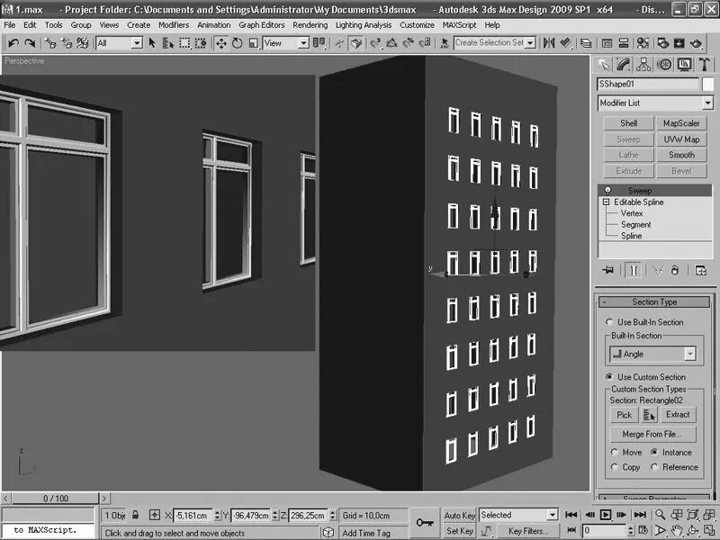Screen dimensions: 720x540
Task: Activate the Select and Scale tool
Action: point(253,43)
